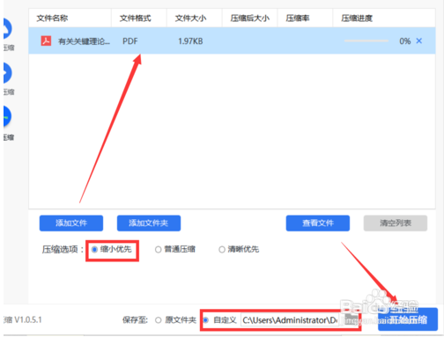Click the 文件格式 column header
This screenshot has height=337, width=444.
click(135, 18)
